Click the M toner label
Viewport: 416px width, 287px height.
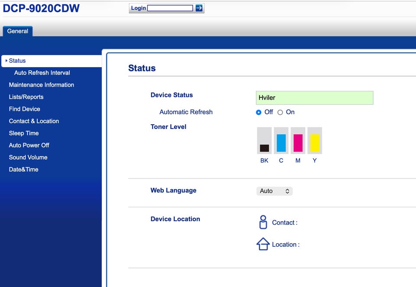(x=298, y=161)
